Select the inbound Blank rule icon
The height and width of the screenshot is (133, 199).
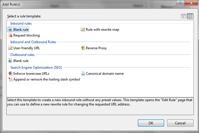point(10,30)
